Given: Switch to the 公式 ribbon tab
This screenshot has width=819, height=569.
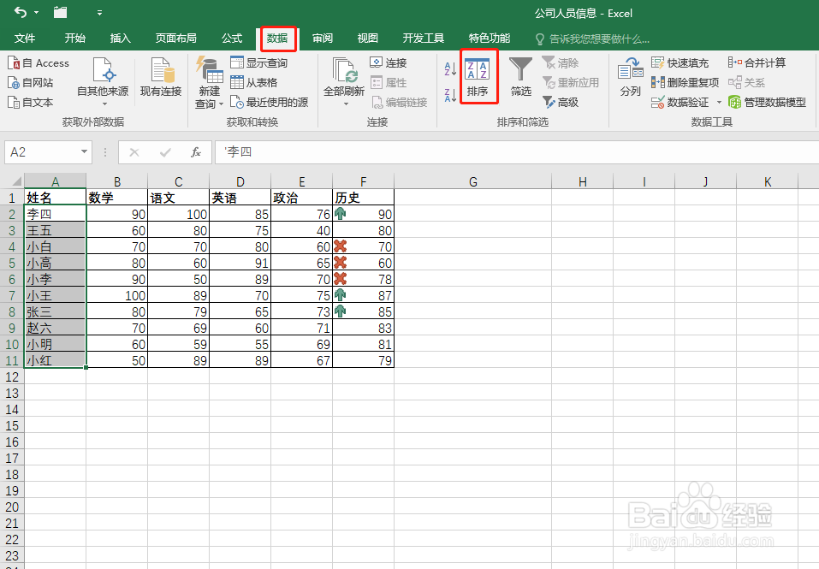Looking at the screenshot, I should point(231,38).
